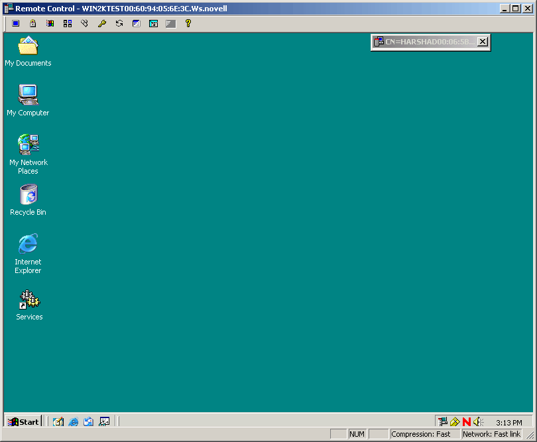Select the My Documents desktop icon
The image size is (537, 442).
point(28,51)
